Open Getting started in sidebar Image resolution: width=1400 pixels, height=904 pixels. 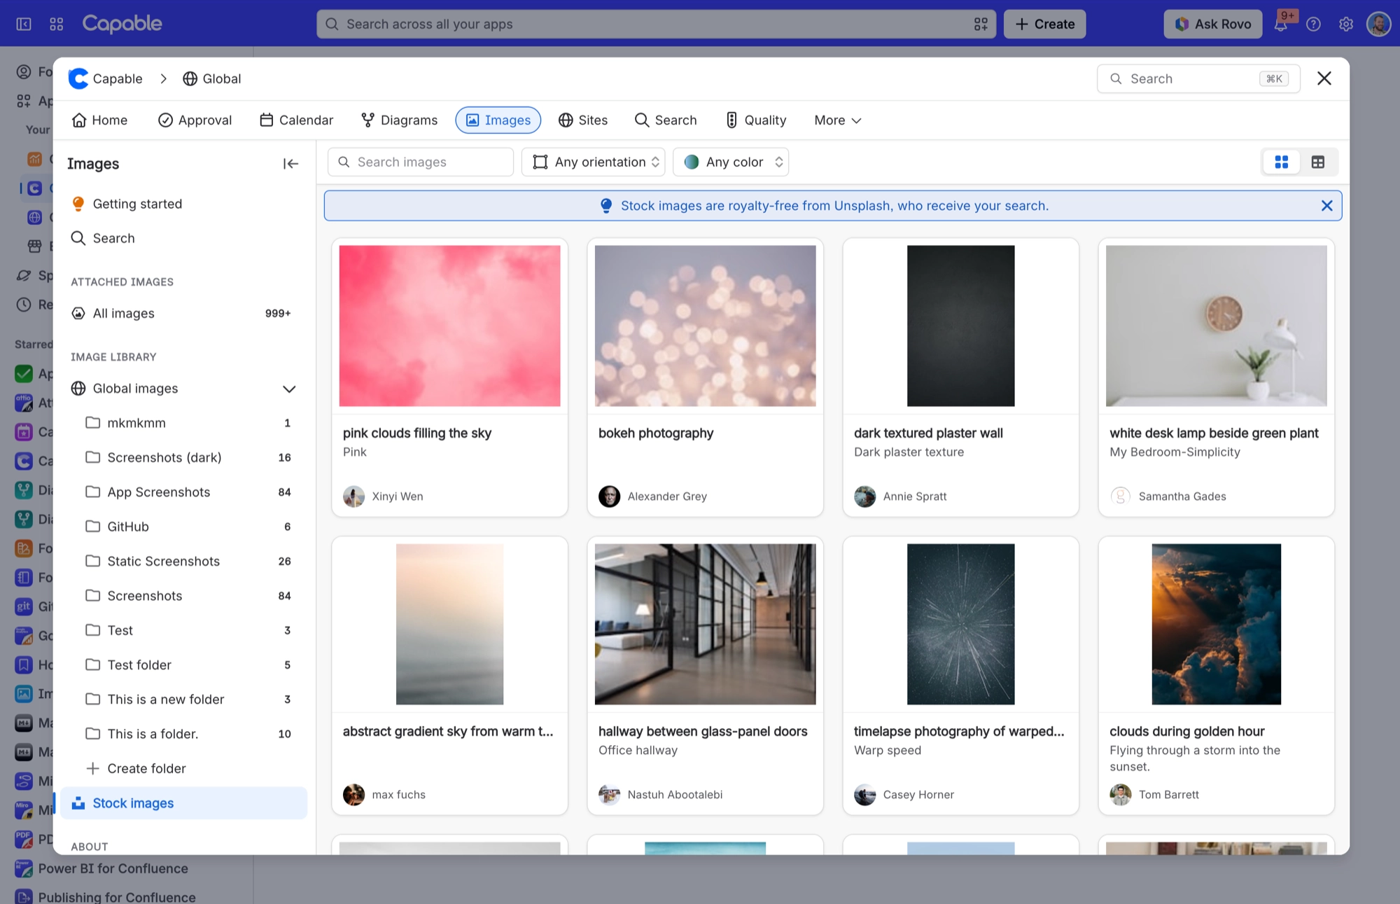pyautogui.click(x=183, y=204)
